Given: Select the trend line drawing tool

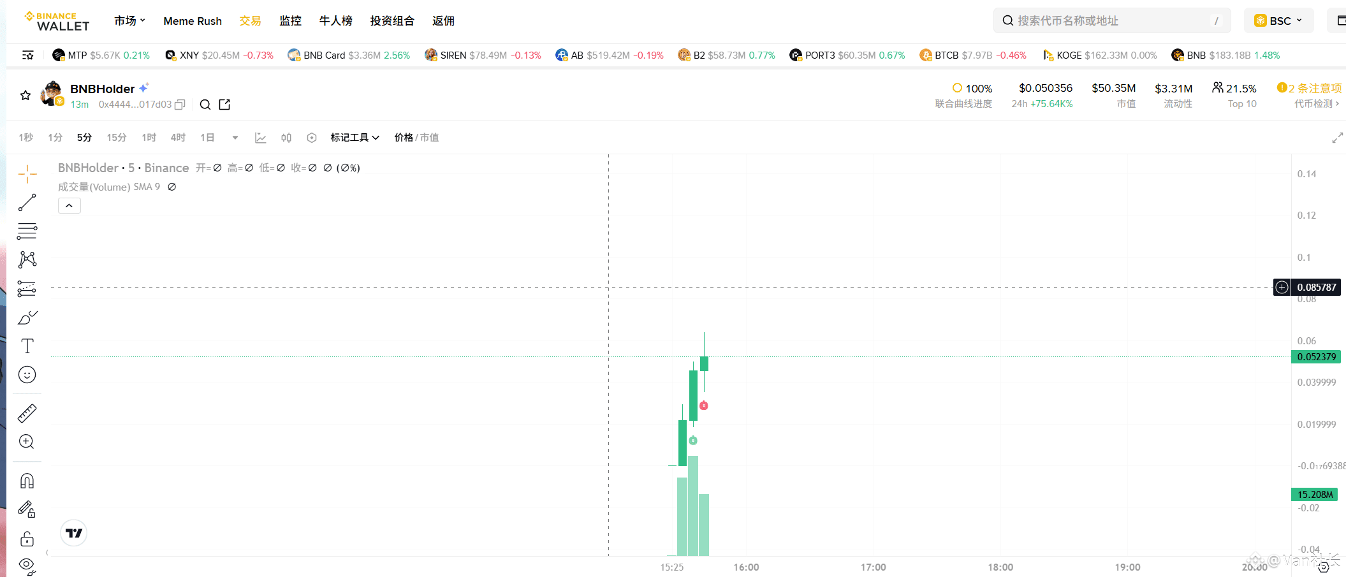Looking at the screenshot, I should click(27, 203).
